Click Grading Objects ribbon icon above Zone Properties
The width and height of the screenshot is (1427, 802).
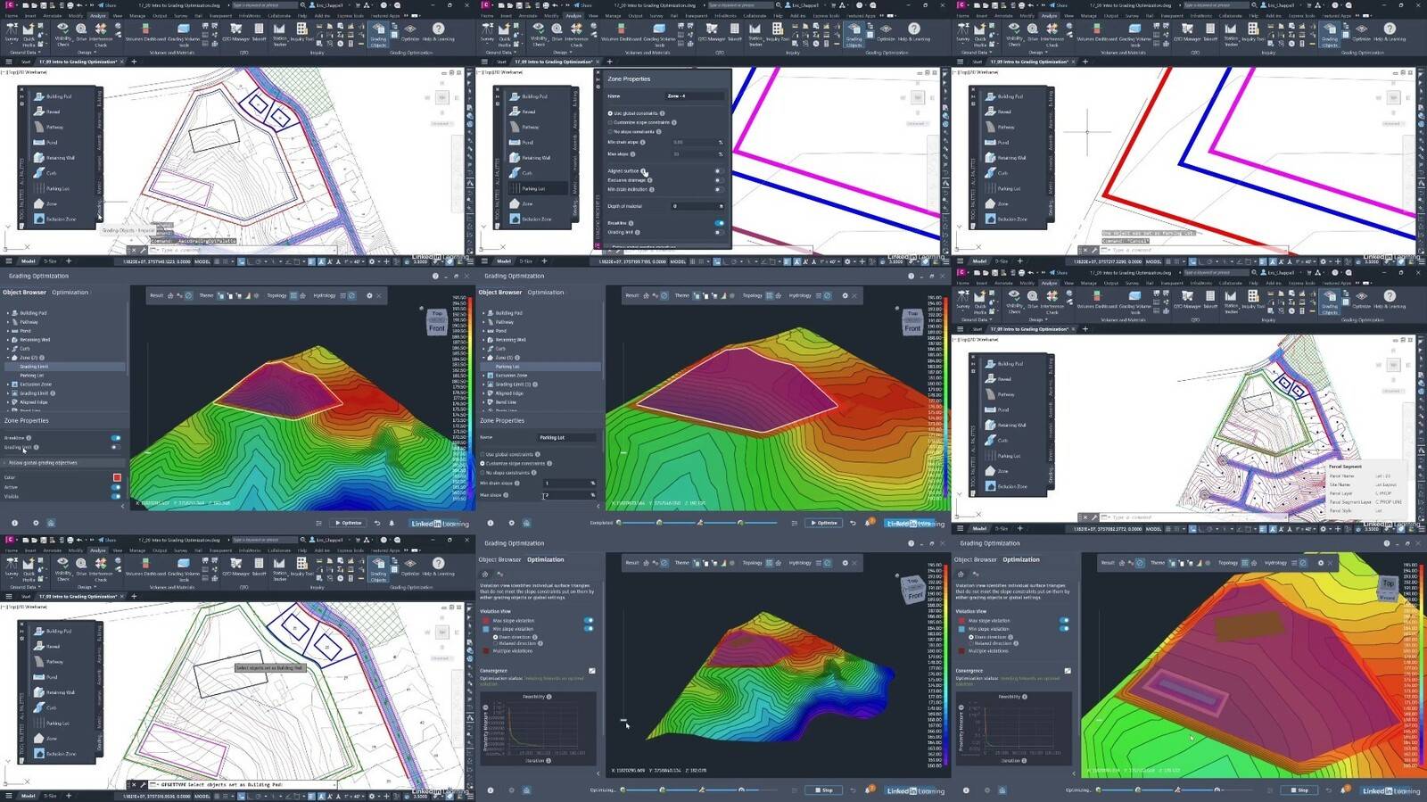[x=854, y=35]
